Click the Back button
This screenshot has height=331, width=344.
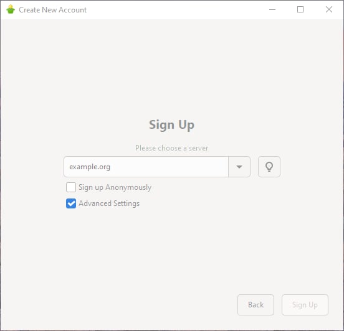pyautogui.click(x=256, y=305)
